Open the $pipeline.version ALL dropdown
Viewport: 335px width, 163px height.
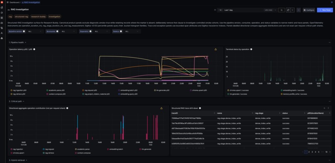(x=35, y=32)
